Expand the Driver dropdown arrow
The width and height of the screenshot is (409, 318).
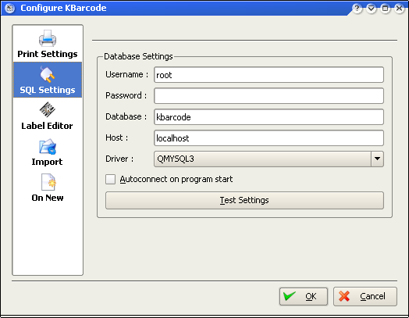pos(377,159)
